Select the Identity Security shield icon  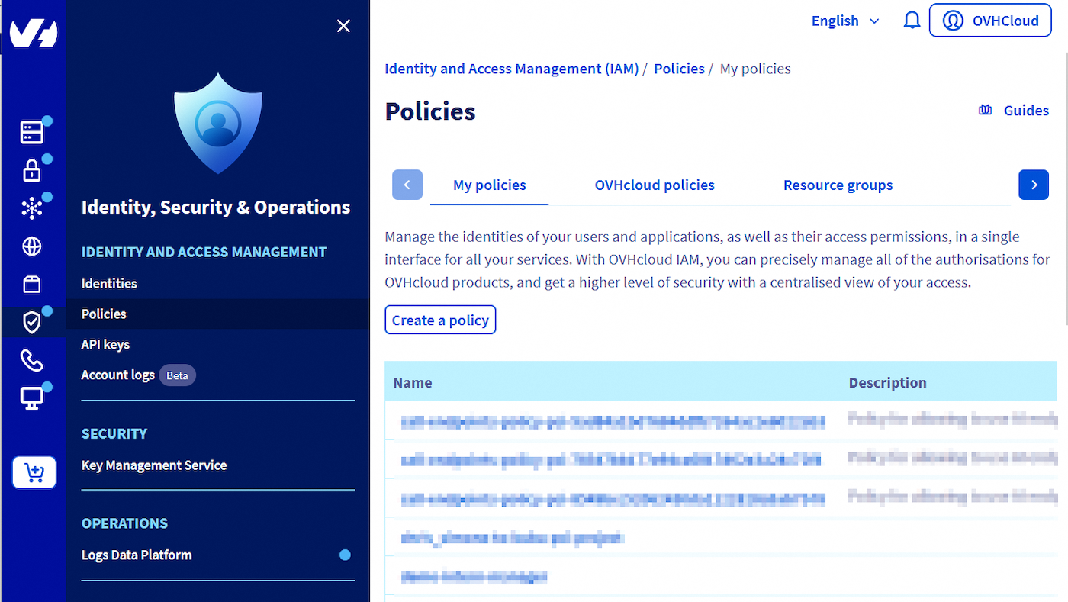pos(32,321)
